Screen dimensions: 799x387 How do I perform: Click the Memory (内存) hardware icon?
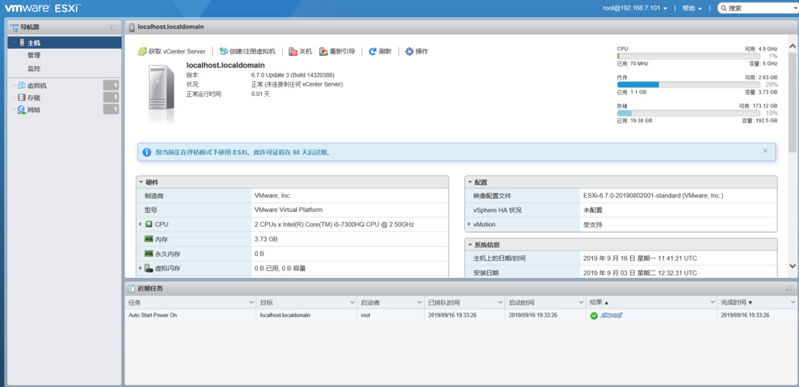pyautogui.click(x=149, y=239)
